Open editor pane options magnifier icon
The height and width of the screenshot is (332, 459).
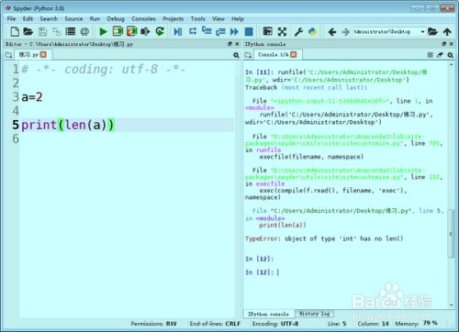pyautogui.click(x=236, y=55)
